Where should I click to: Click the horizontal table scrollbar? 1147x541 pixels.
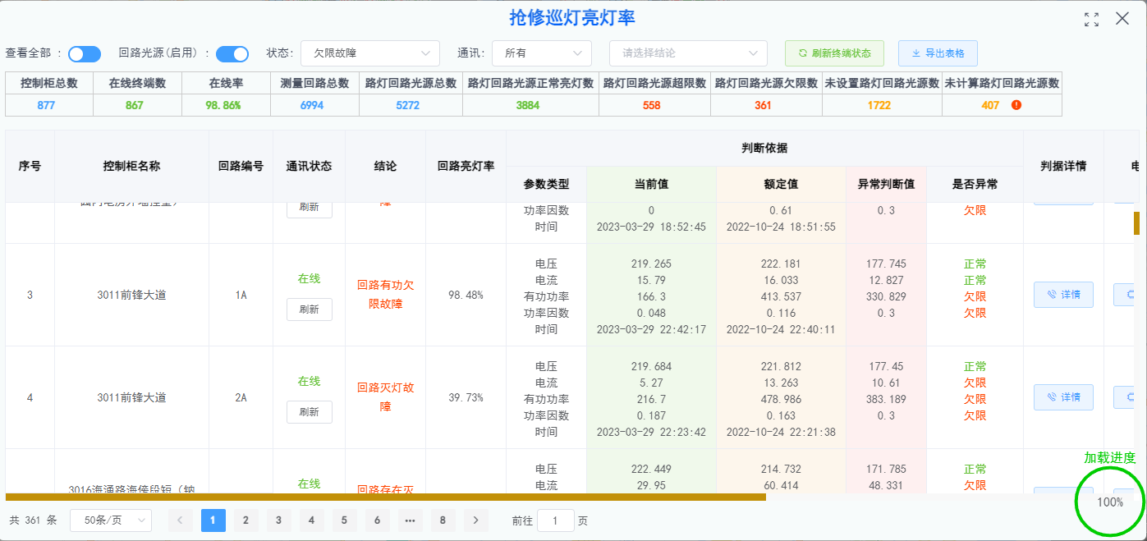click(386, 497)
